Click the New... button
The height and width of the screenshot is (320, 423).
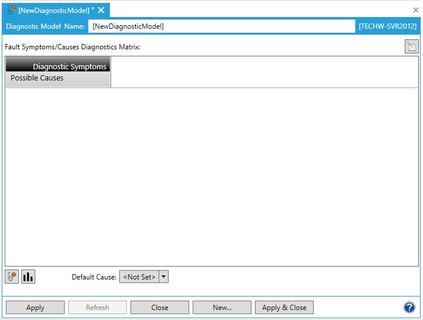222,308
